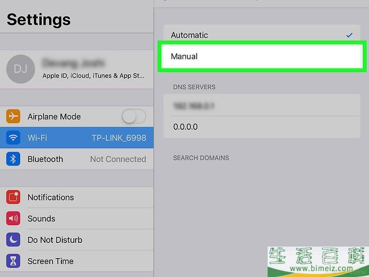Open the Bluetooth settings row
Screen dimensions: 369x277
(77, 159)
